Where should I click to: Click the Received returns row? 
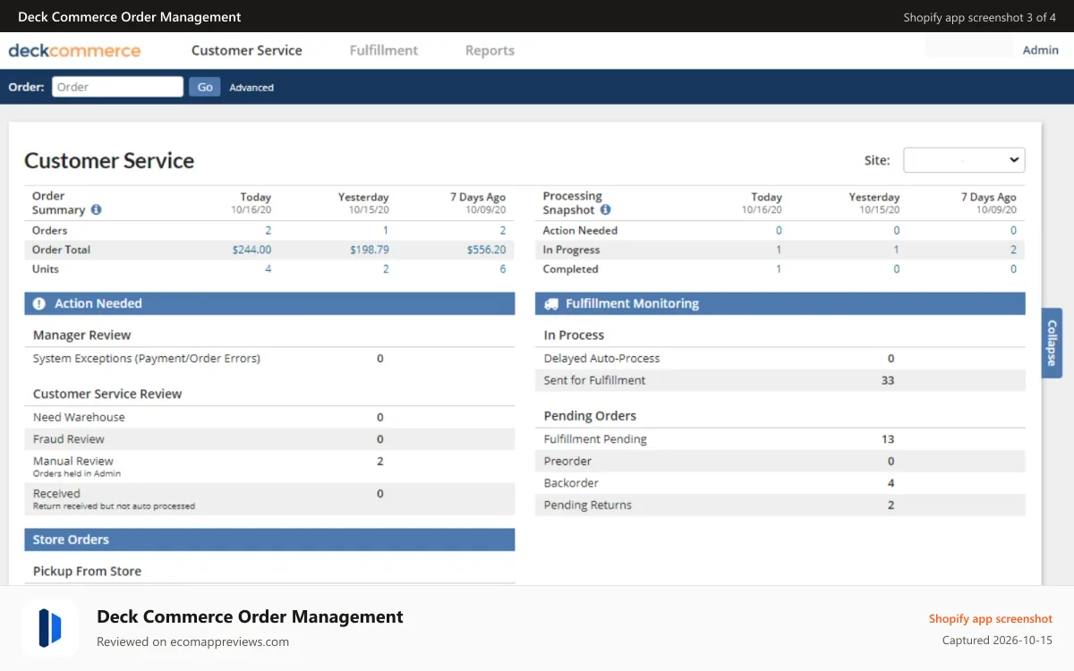coord(269,499)
